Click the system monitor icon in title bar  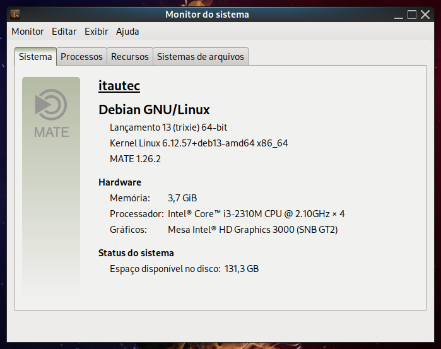coord(15,14)
